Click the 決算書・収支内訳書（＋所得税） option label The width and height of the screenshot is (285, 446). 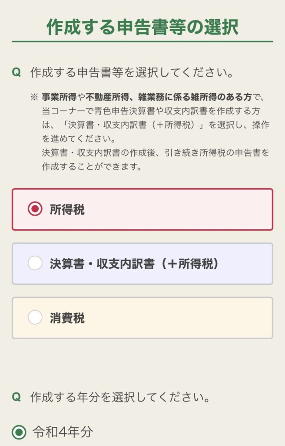pyautogui.click(x=134, y=264)
